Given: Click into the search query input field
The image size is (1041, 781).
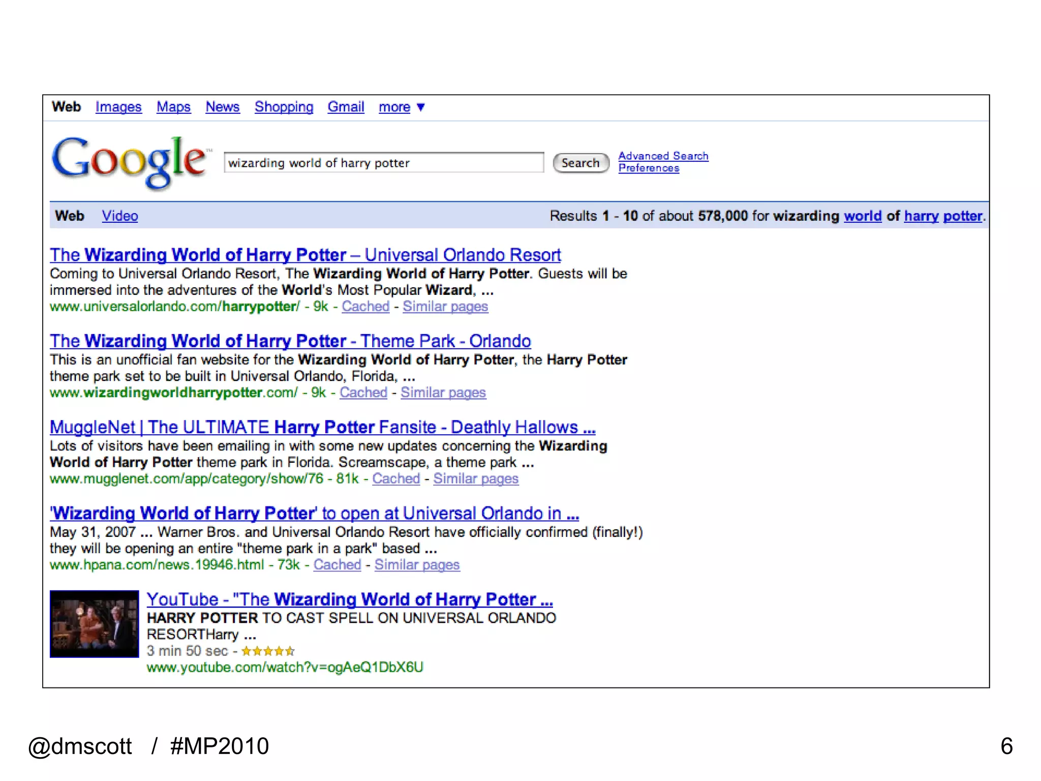Looking at the screenshot, I should [384, 163].
